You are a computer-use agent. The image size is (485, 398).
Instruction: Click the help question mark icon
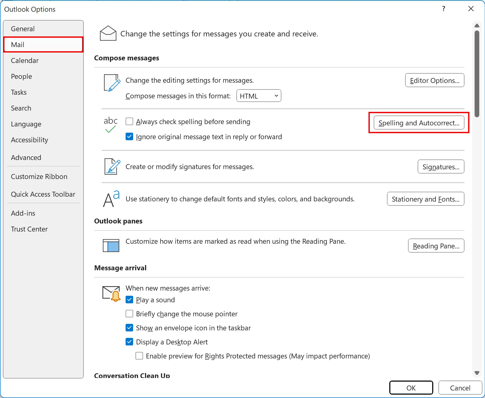point(444,9)
